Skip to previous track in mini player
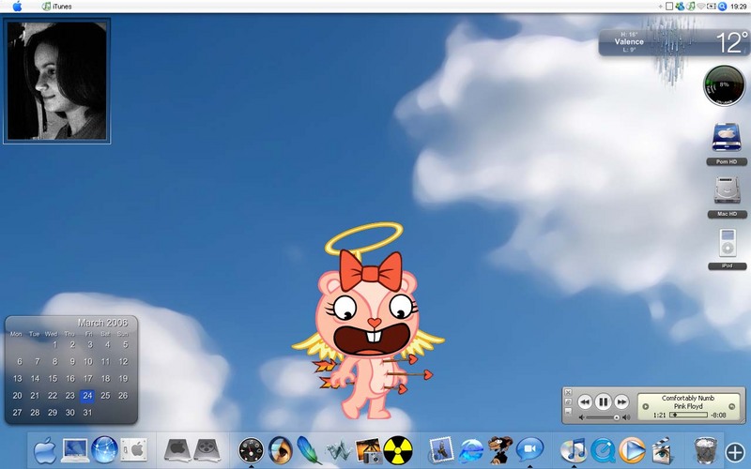751x469 pixels. [585, 402]
